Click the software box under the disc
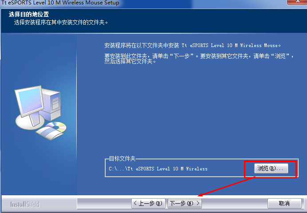 click(x=50, y=134)
